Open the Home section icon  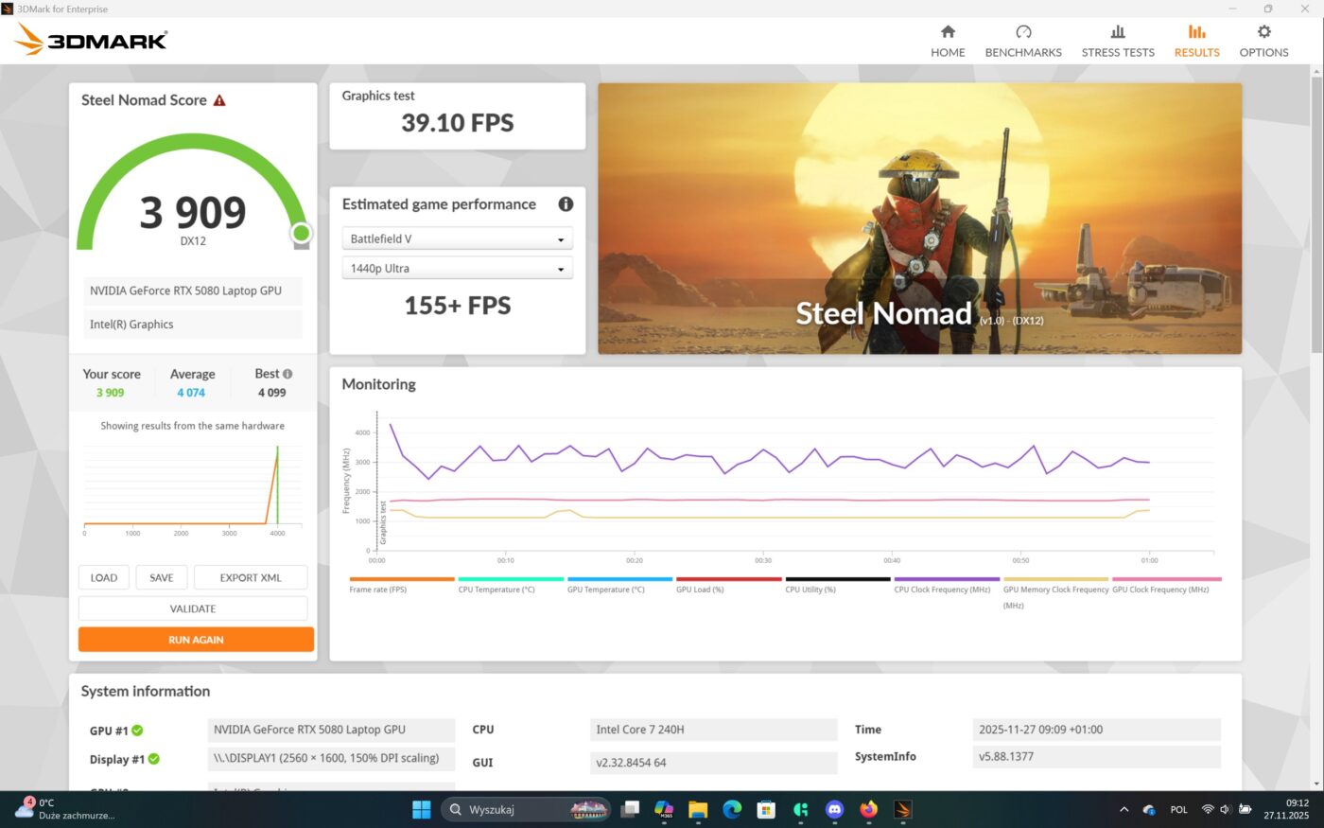click(x=948, y=31)
